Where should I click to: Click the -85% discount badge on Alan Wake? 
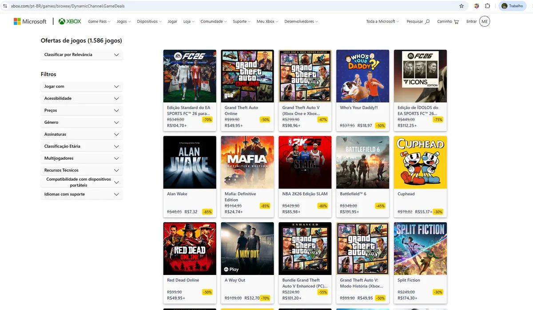(x=207, y=212)
